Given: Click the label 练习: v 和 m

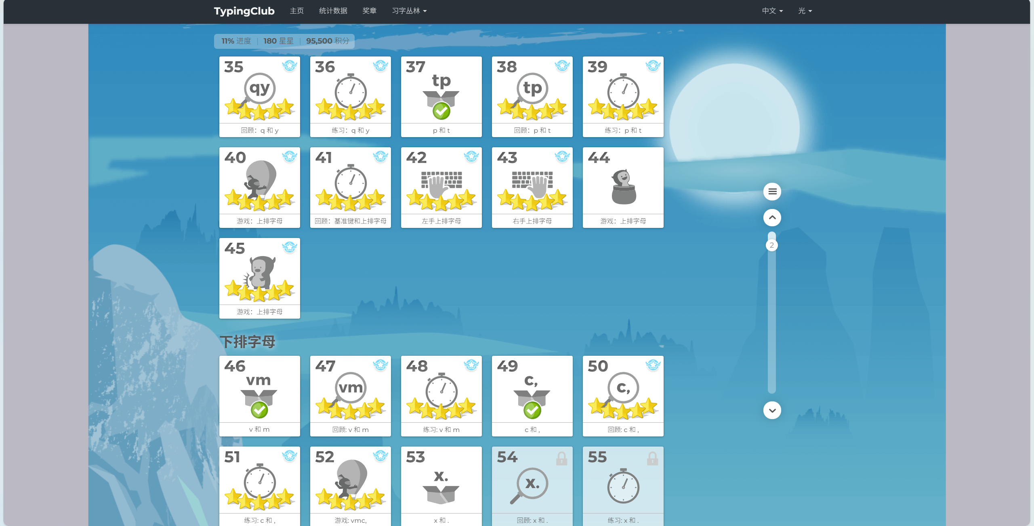Looking at the screenshot, I should 441,430.
